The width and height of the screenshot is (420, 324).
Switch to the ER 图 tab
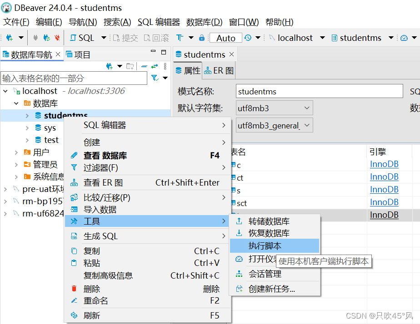tap(219, 71)
